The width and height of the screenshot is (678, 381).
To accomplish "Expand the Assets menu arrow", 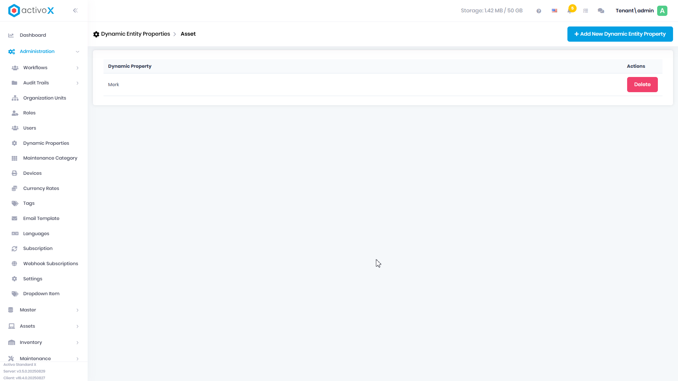I will tap(77, 326).
